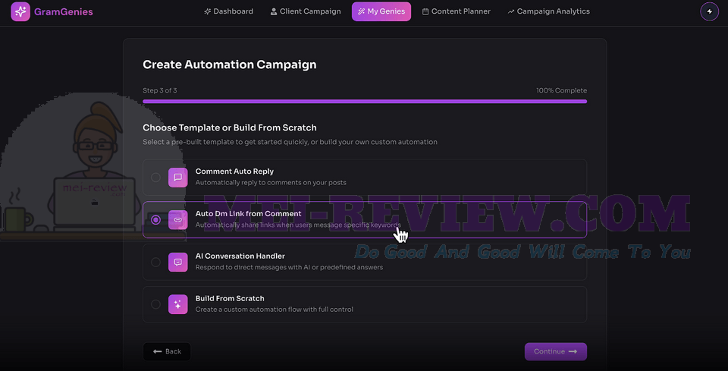Open the Dashboard tab
728x371 pixels.
tap(229, 11)
